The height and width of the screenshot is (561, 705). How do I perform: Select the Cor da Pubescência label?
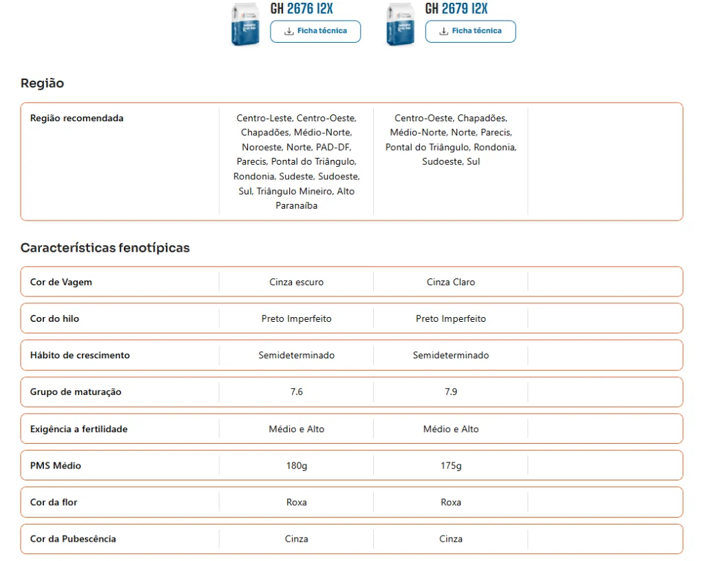tap(73, 539)
